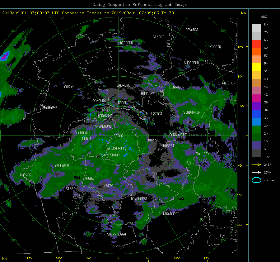The width and height of the screenshot is (280, 262).
Task: Click the SINDHANUR city label
Action: tap(192, 112)
